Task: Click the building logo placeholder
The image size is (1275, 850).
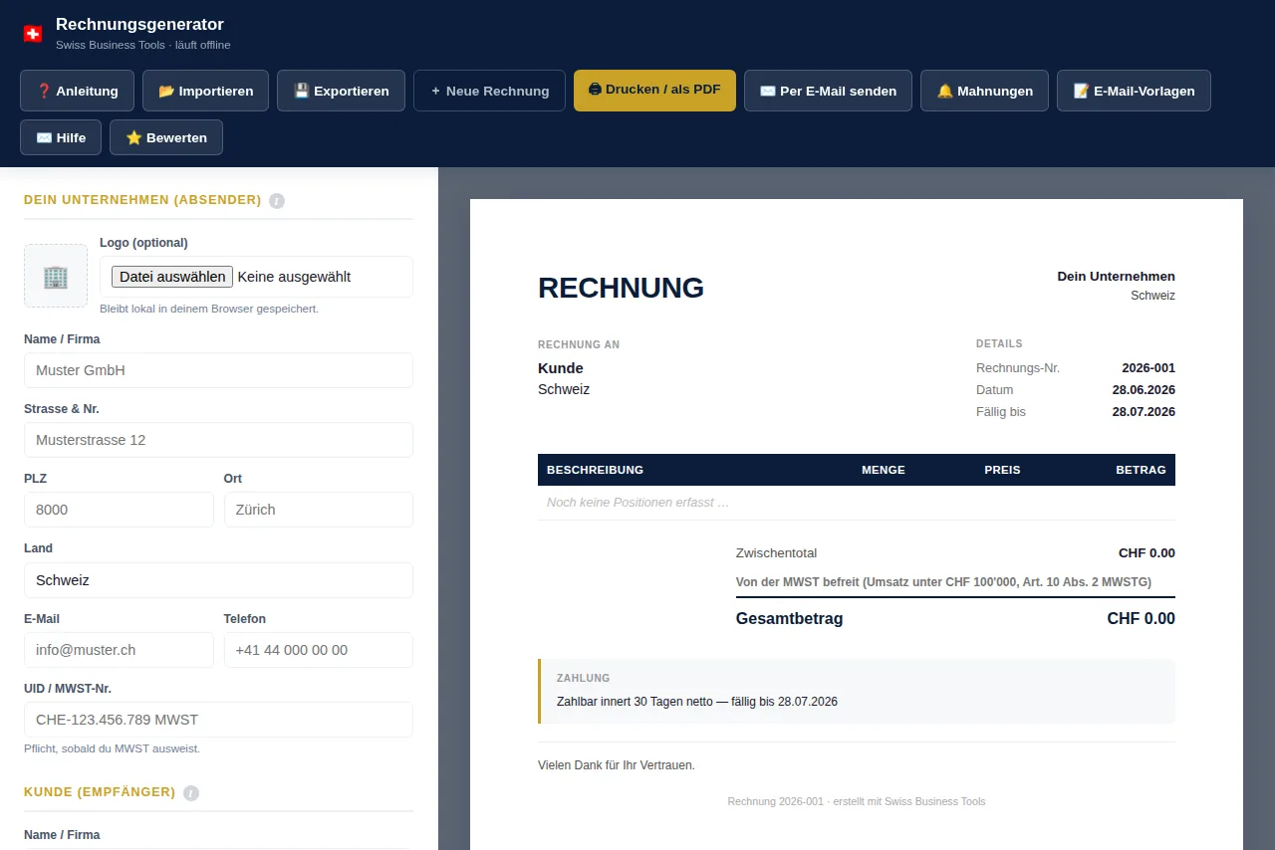Action: [x=56, y=276]
